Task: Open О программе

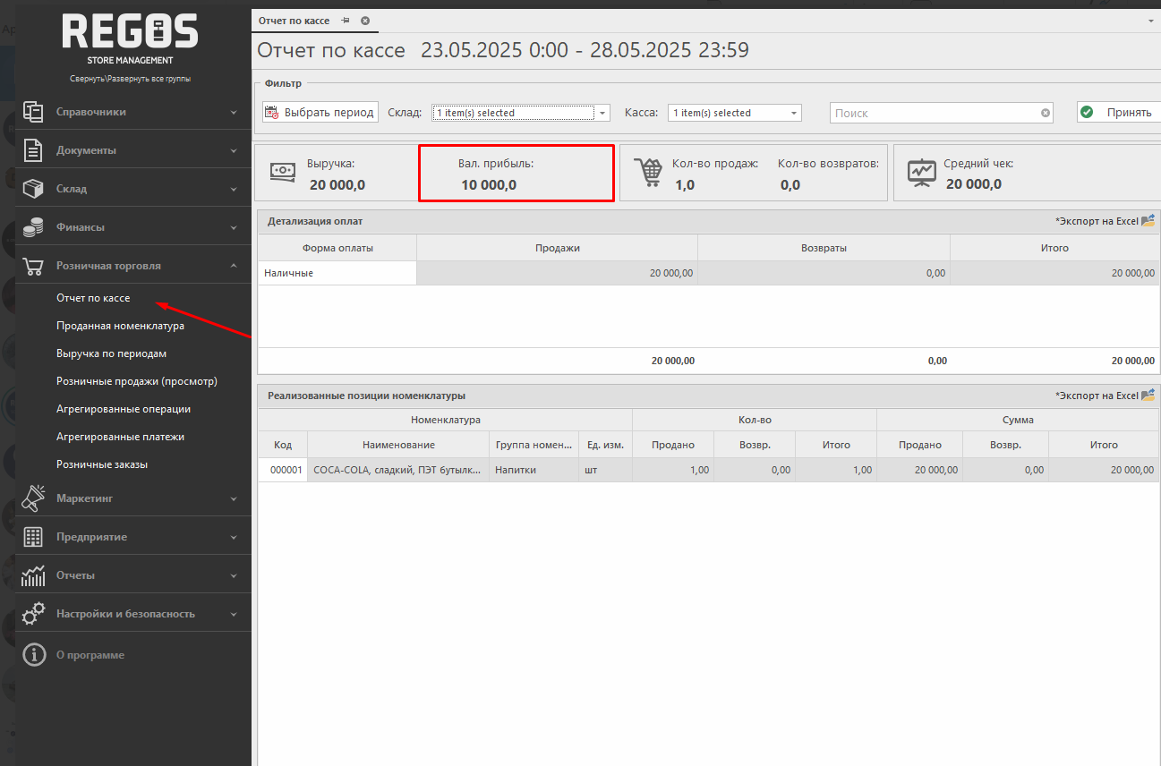Action: coord(90,655)
